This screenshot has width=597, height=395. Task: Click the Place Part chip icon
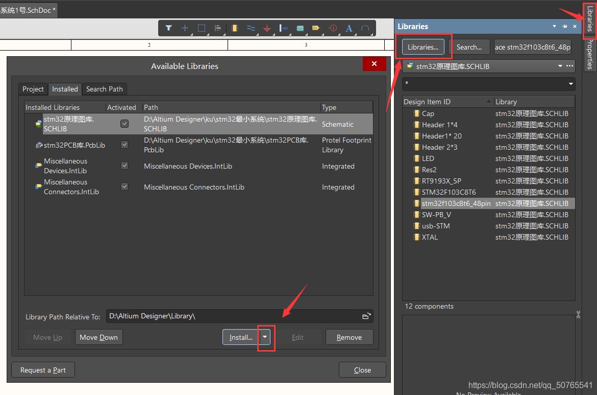[235, 28]
